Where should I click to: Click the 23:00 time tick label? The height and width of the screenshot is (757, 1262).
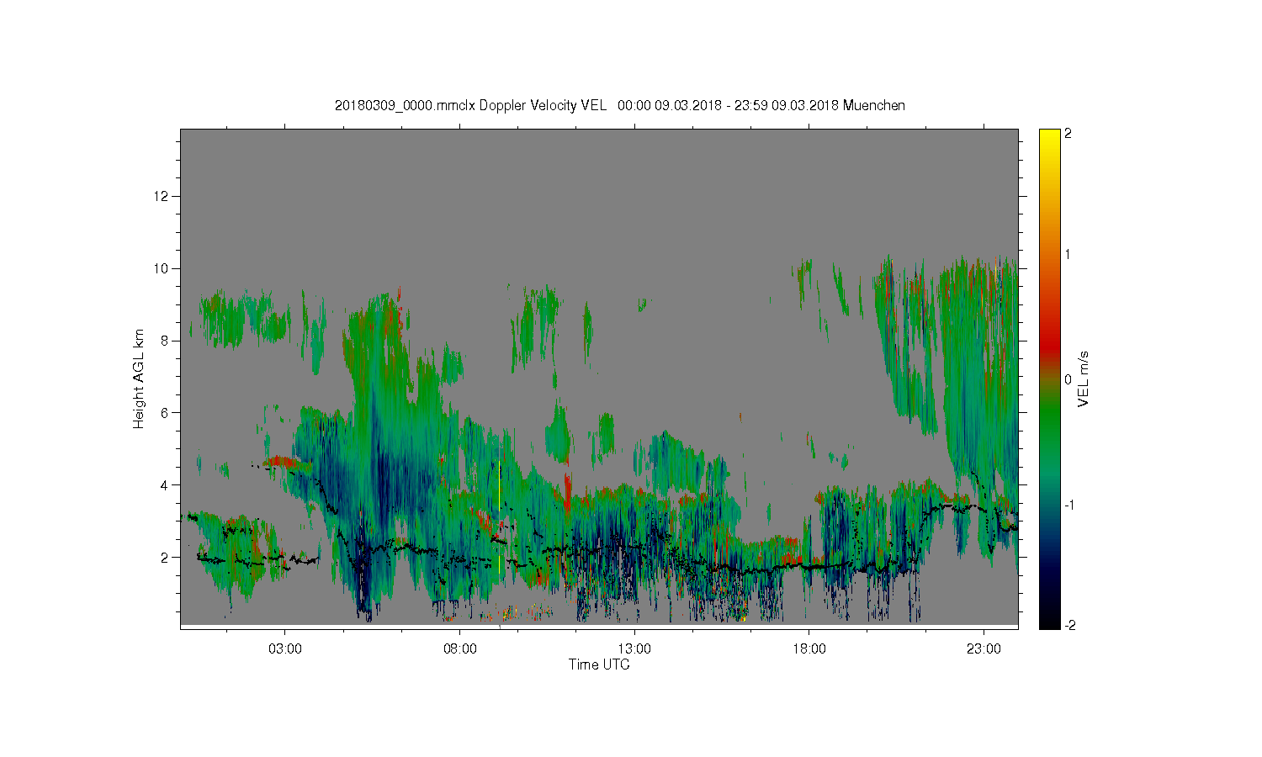tap(984, 649)
